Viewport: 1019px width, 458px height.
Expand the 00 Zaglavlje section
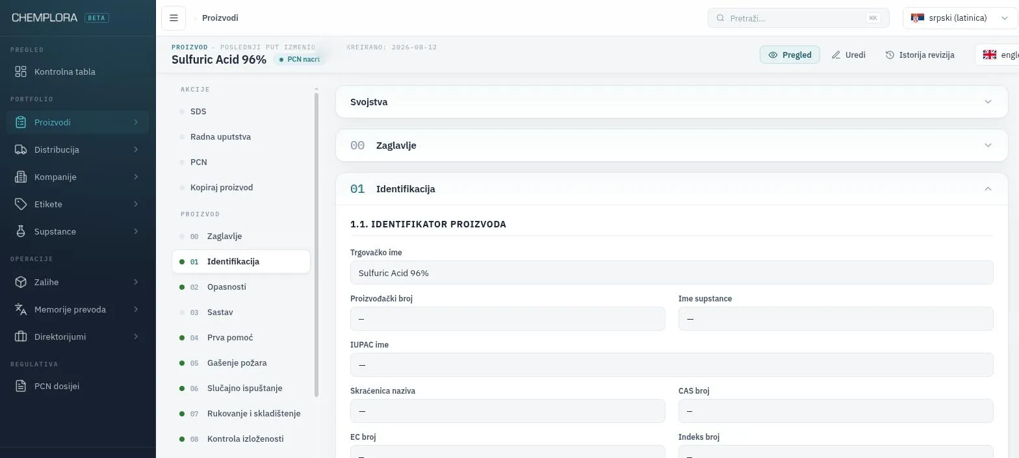coord(671,146)
